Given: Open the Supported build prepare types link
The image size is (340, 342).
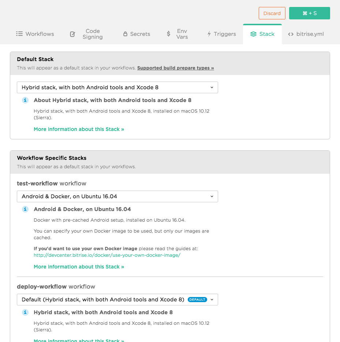Looking at the screenshot, I should (175, 68).
